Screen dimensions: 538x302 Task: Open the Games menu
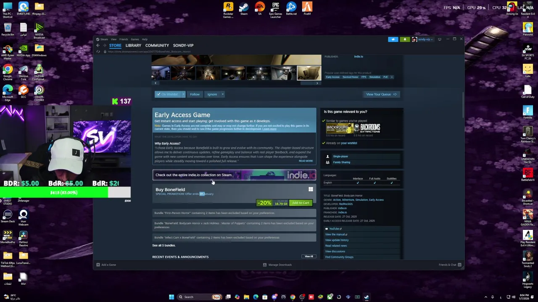point(134,39)
